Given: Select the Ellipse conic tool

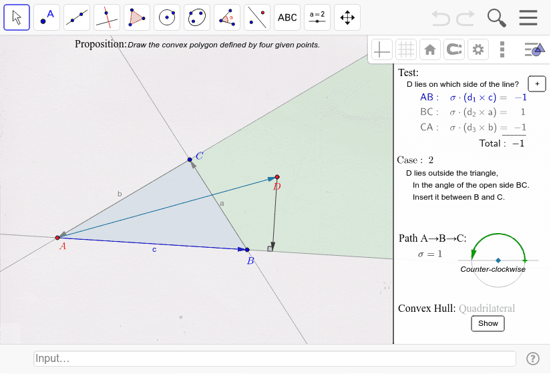Looking at the screenshot, I should [197, 17].
